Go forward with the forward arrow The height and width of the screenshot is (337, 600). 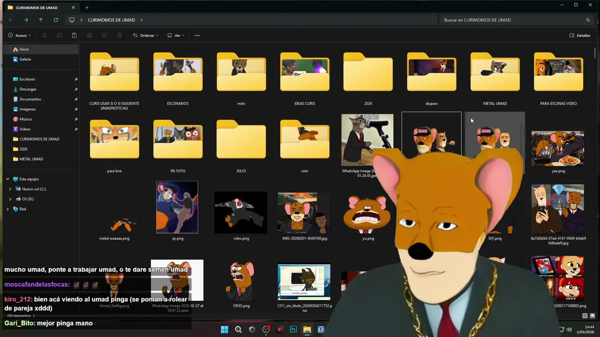point(26,20)
